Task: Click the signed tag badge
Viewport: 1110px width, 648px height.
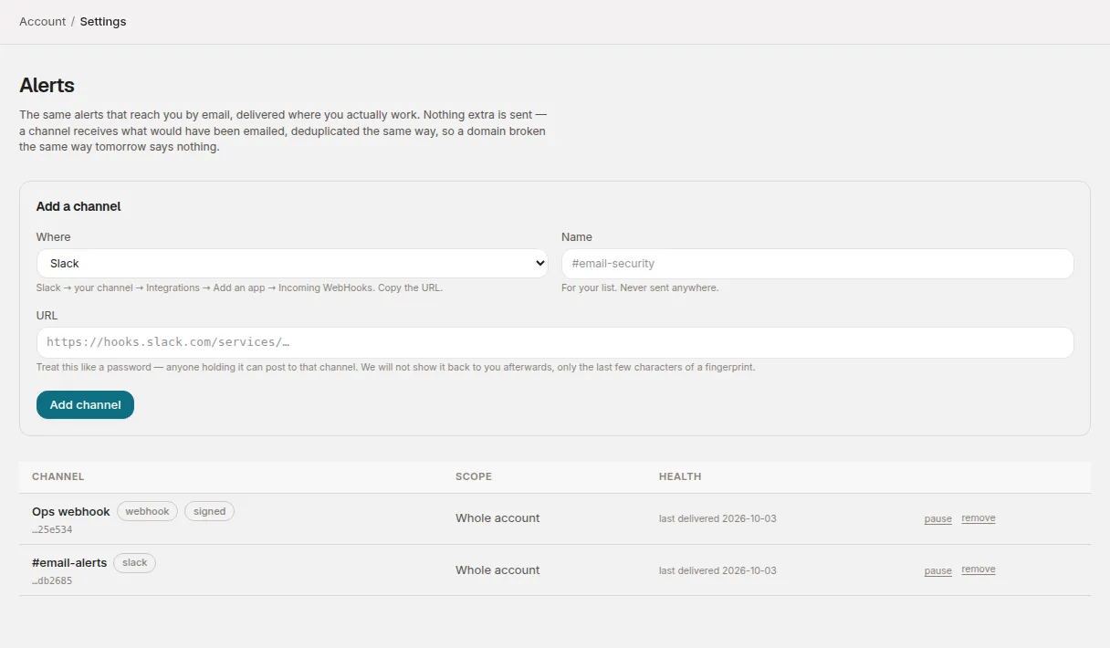Action: click(209, 511)
